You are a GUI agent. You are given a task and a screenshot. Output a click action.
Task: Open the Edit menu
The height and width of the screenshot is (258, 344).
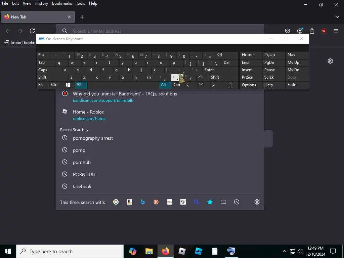click(x=15, y=3)
